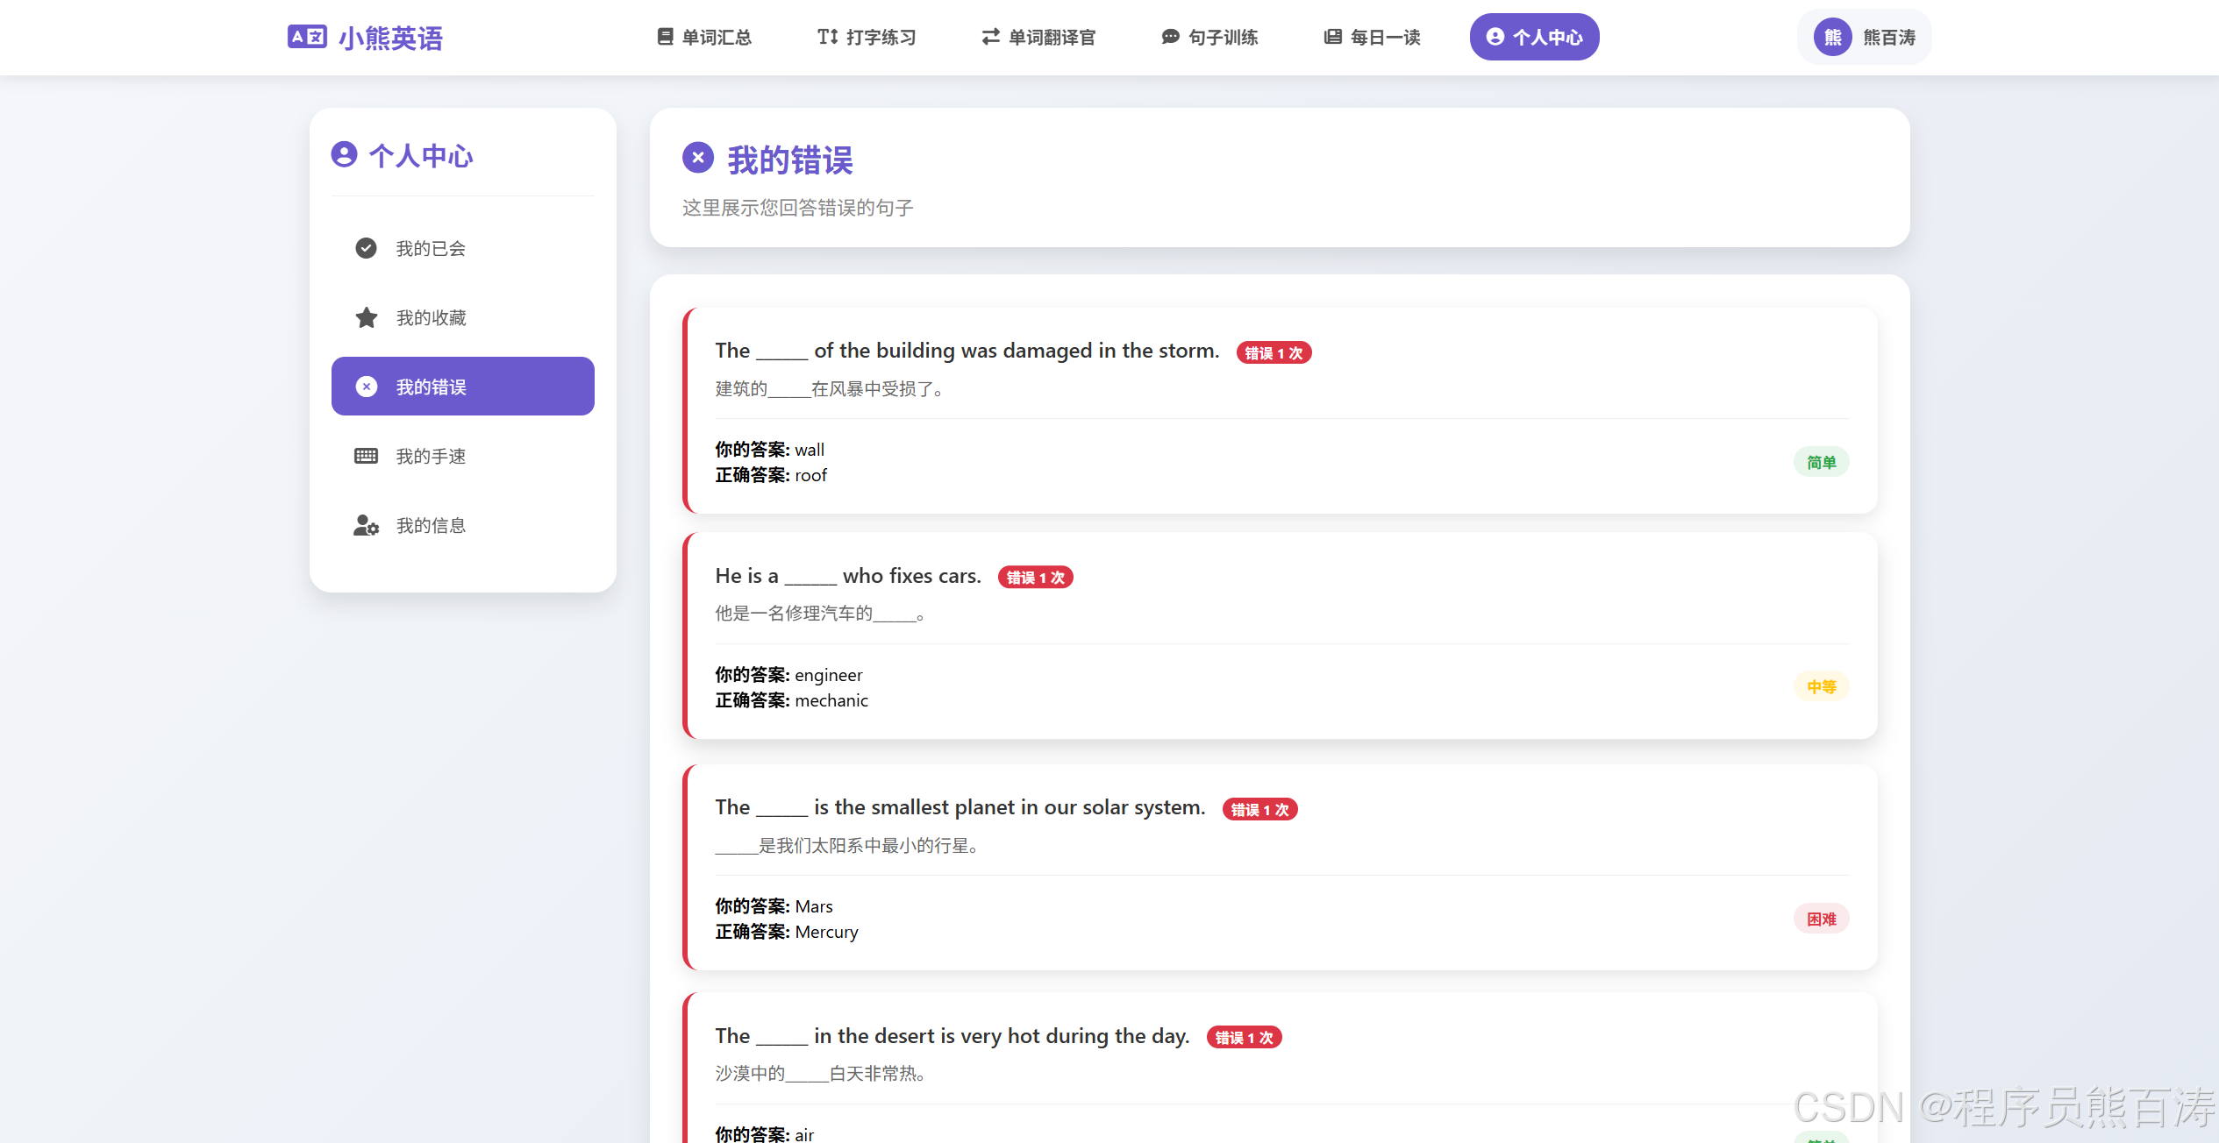Click the check-circle icon beside 我的已会
This screenshot has height=1143, width=2219.
[x=366, y=248]
